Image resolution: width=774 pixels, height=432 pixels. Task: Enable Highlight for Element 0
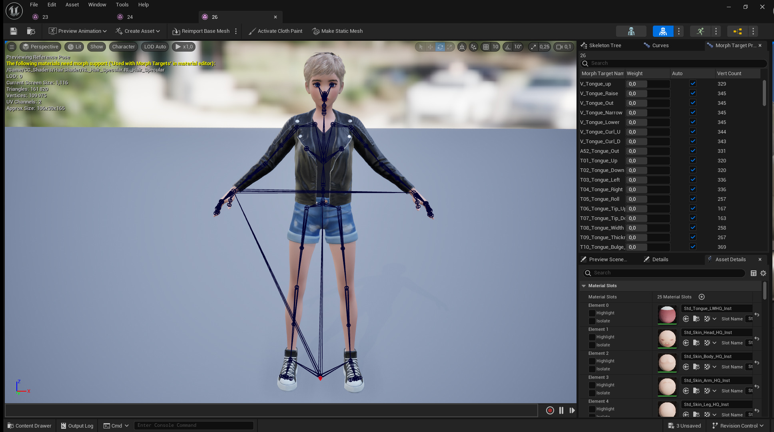(x=592, y=313)
